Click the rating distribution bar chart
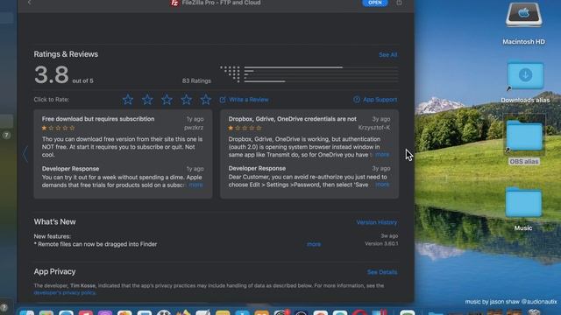Image resolution: width=561 pixels, height=315 pixels. (x=309, y=74)
